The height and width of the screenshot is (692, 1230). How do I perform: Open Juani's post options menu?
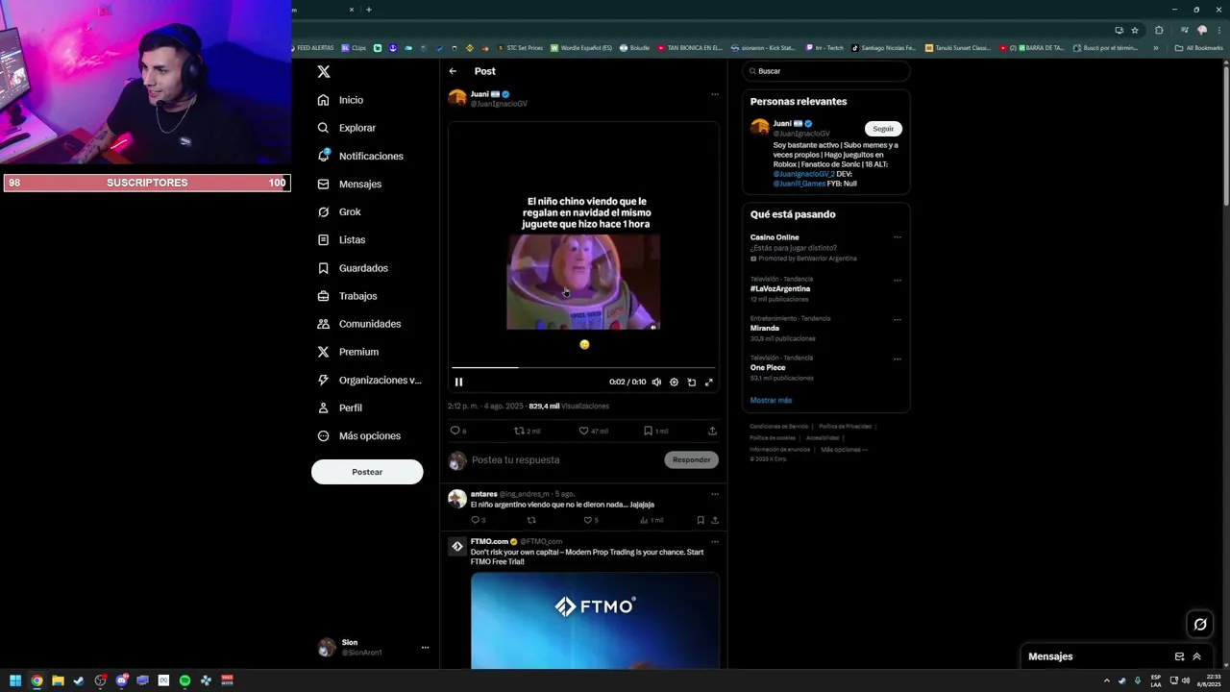click(714, 94)
